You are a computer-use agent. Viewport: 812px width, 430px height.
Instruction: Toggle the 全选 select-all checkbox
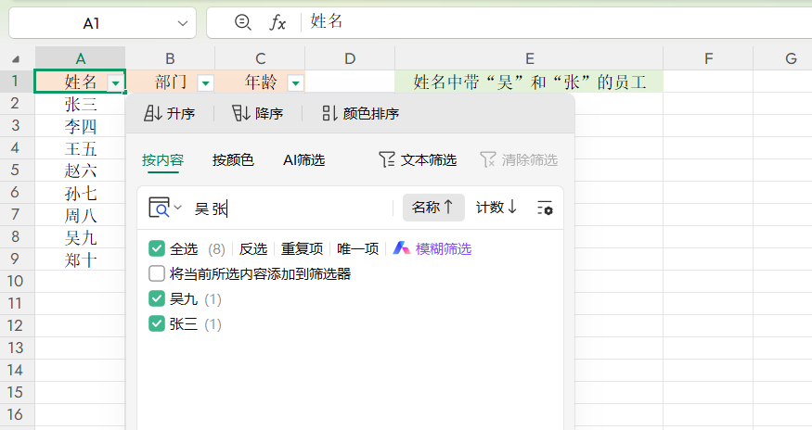[157, 248]
